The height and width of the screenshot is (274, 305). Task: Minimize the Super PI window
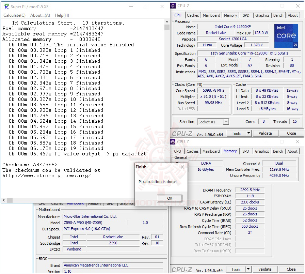point(131,6)
